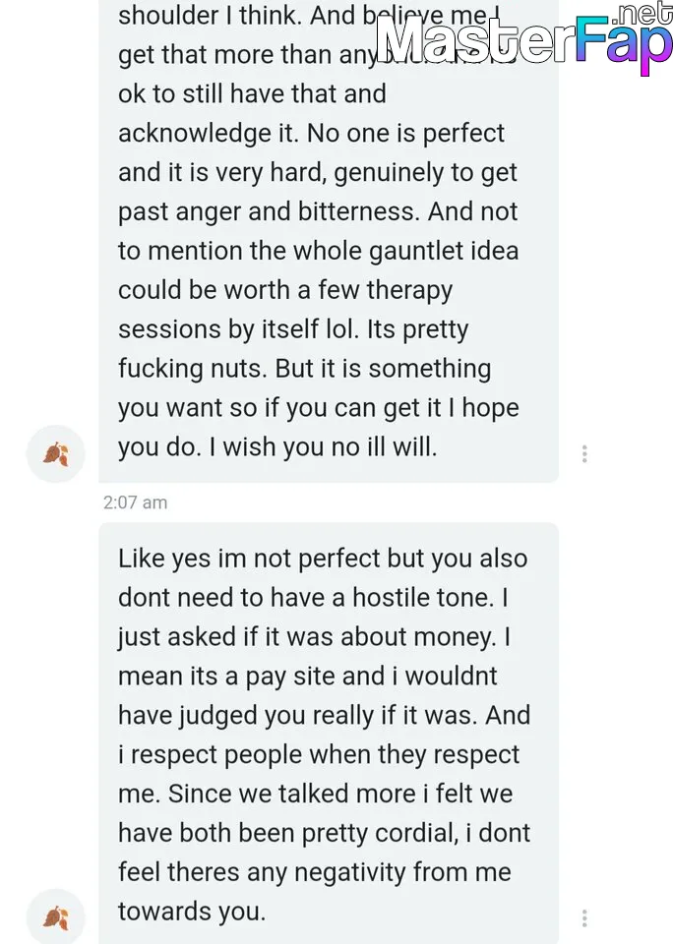Click the line "could be worth a few therapy"
Viewport: 673px width, 944px height.
pyautogui.click(x=285, y=291)
